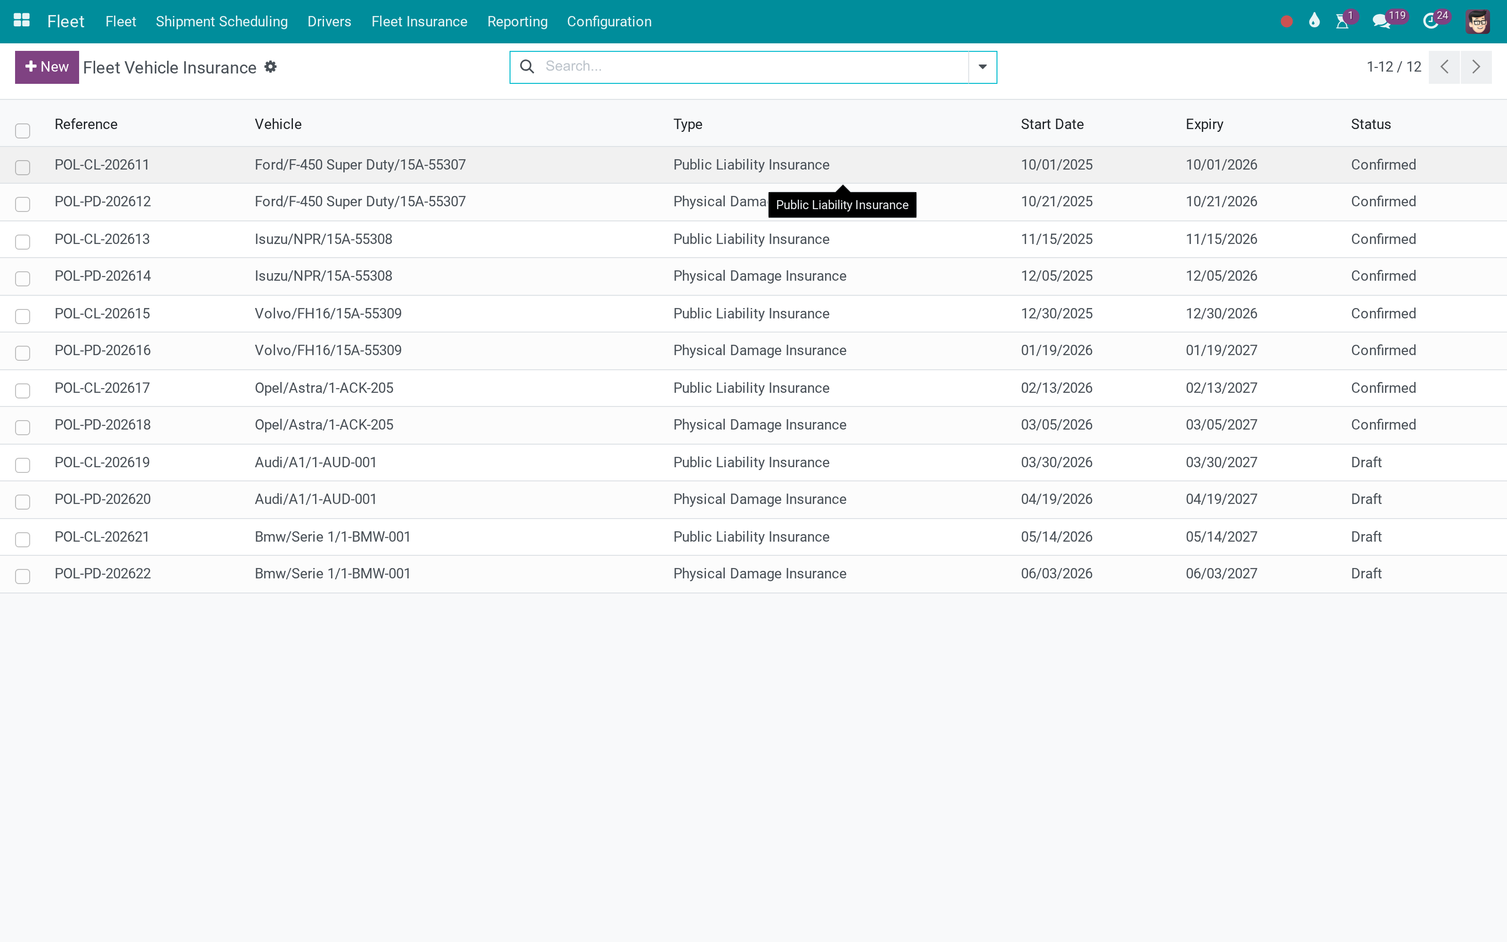Check the box for POL-CL-202615
The width and height of the screenshot is (1507, 942).
[x=23, y=316]
